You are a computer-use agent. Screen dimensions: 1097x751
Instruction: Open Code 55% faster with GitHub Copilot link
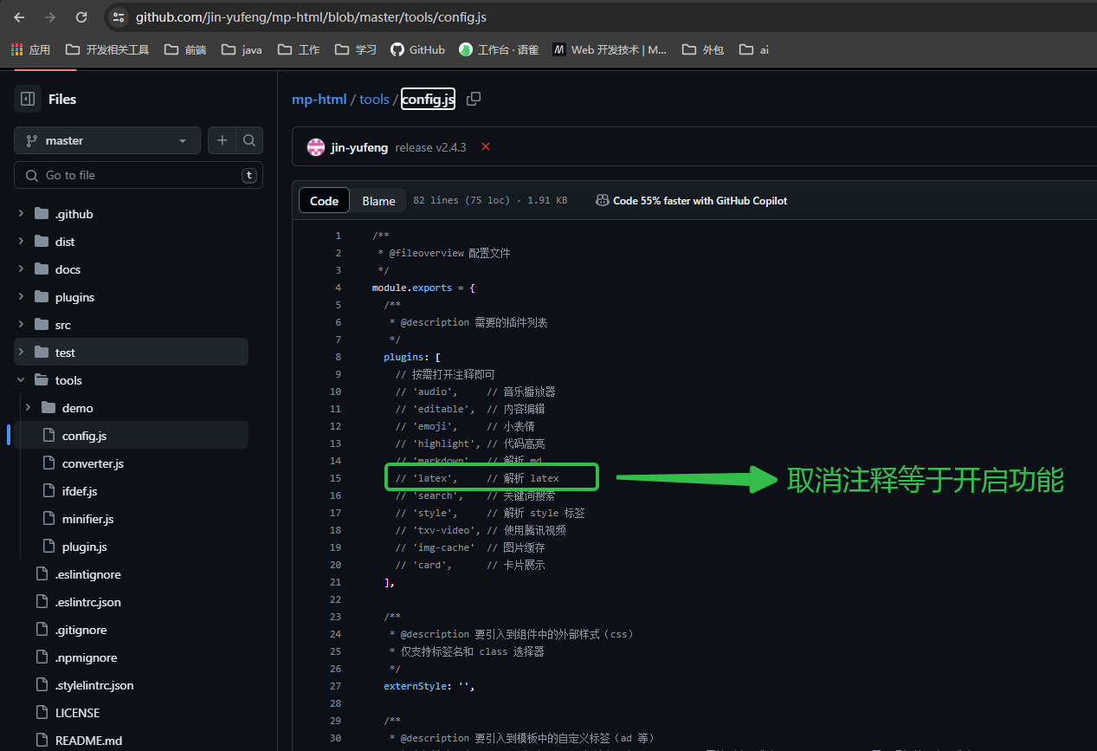click(x=700, y=200)
